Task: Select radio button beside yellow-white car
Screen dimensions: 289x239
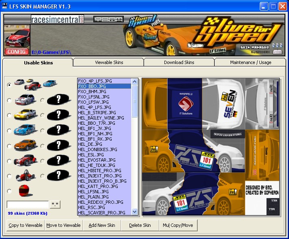Action: coord(9,115)
